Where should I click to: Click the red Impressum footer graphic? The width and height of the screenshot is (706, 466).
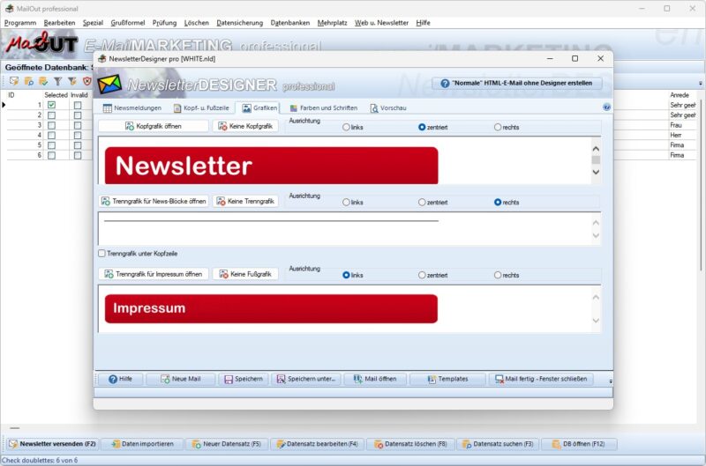271,308
